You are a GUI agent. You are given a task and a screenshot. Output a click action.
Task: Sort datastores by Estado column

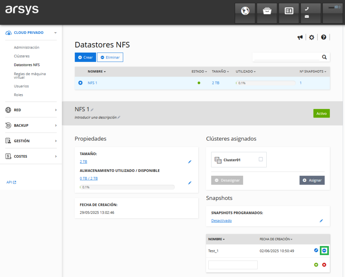pos(199,71)
